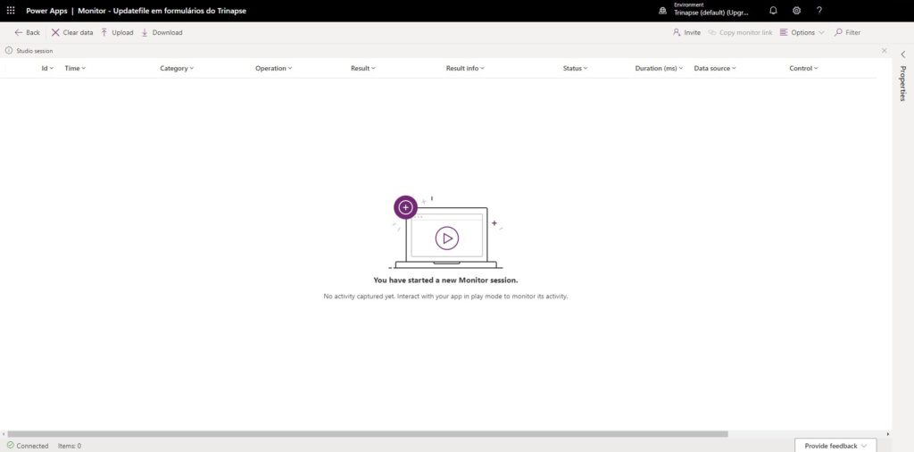Open the Control column menu
914x452 pixels.
[x=804, y=68]
